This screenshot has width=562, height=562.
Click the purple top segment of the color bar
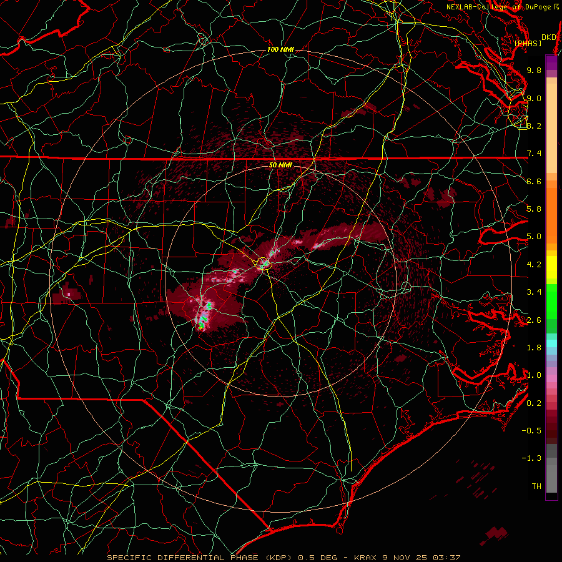551,63
